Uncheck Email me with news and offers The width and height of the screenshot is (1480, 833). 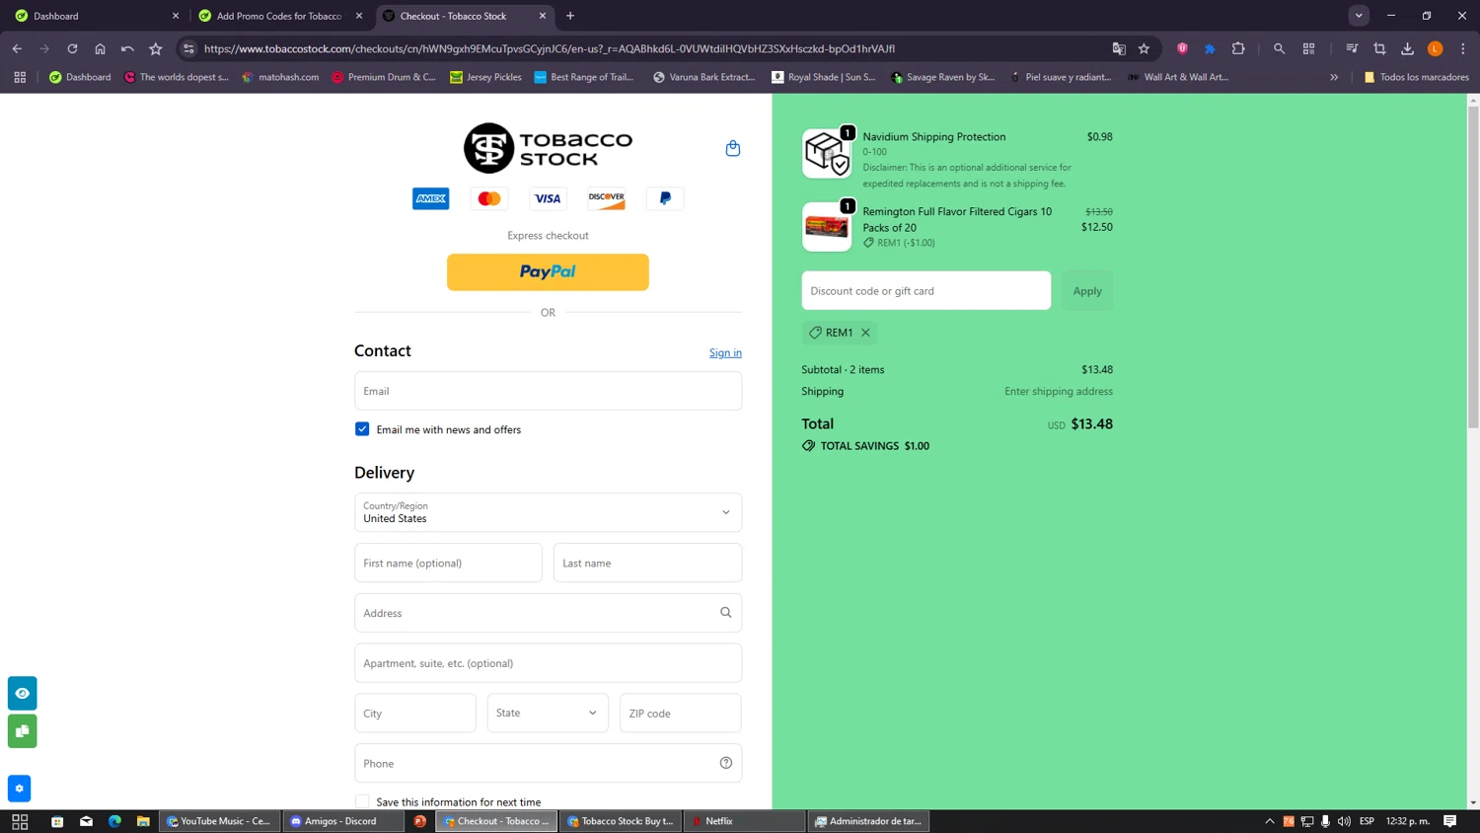pos(362,429)
